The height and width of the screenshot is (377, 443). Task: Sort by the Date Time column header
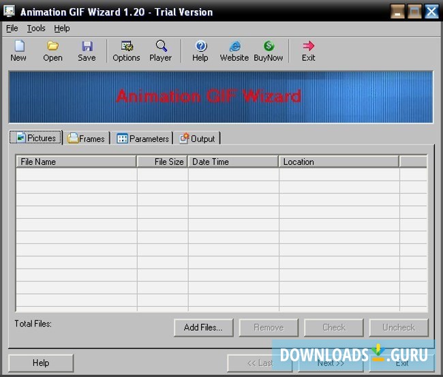coord(233,162)
